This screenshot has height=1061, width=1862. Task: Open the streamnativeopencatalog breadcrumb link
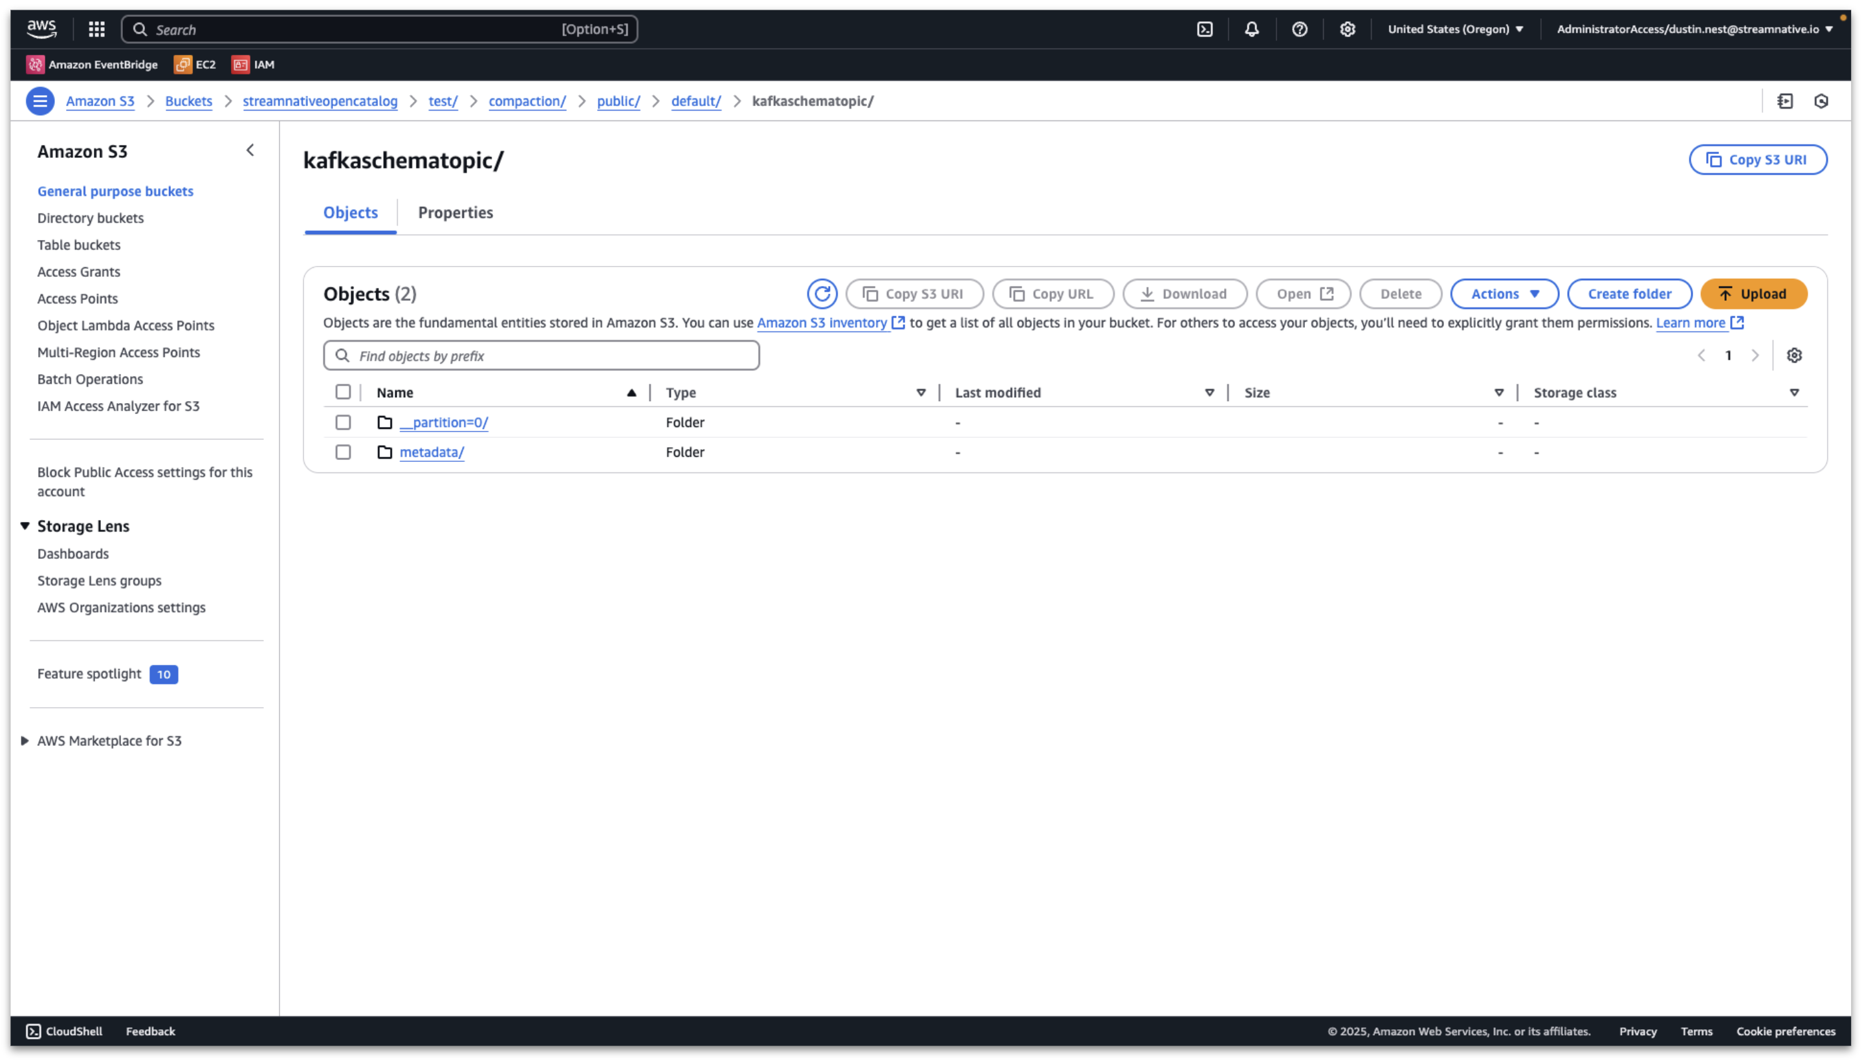(320, 102)
